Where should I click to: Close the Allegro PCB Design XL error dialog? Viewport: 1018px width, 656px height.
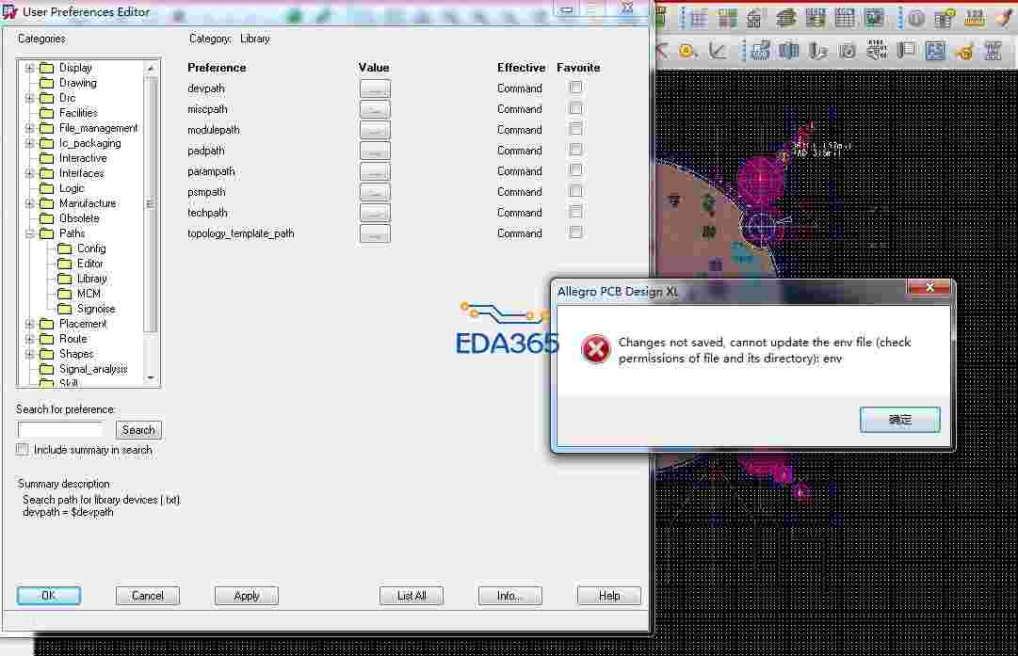pyautogui.click(x=929, y=288)
